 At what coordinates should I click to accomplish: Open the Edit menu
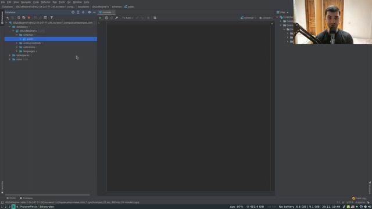pyautogui.click(x=9, y=2)
